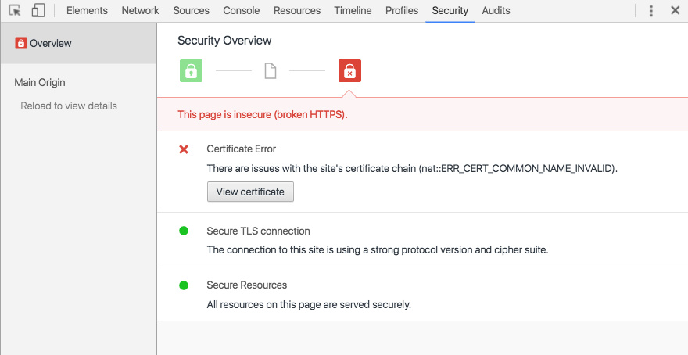Screen dimensions: 688x355
Task: Close the DevTools panel
Action: 675,11
